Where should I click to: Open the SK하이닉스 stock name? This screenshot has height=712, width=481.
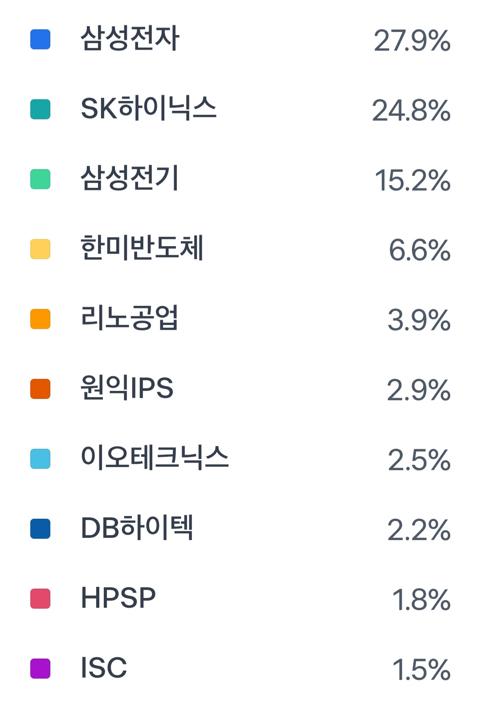coord(148,108)
